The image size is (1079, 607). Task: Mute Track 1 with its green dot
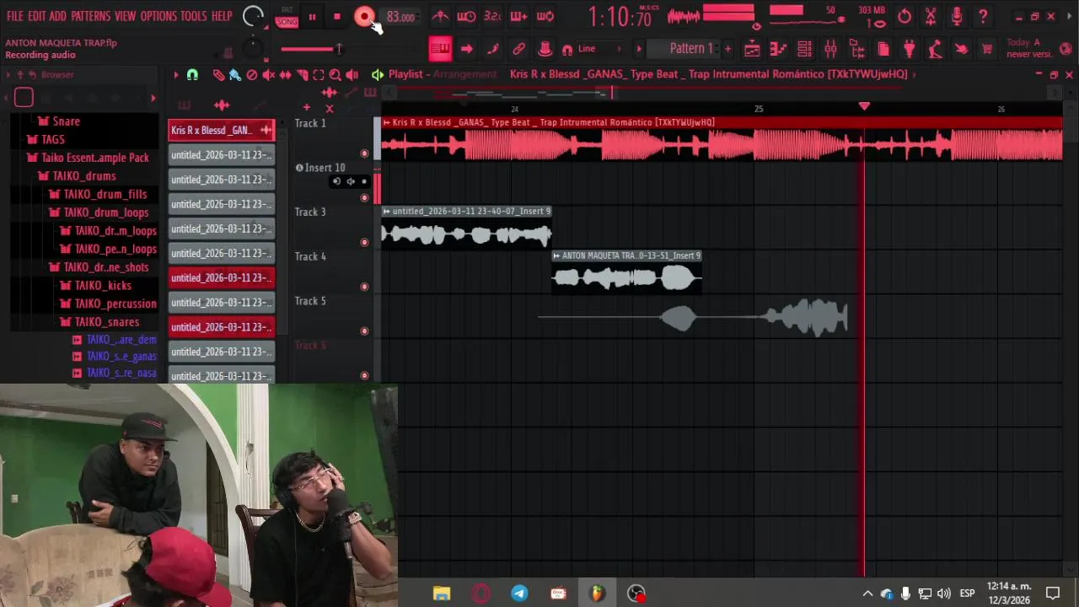(x=364, y=153)
